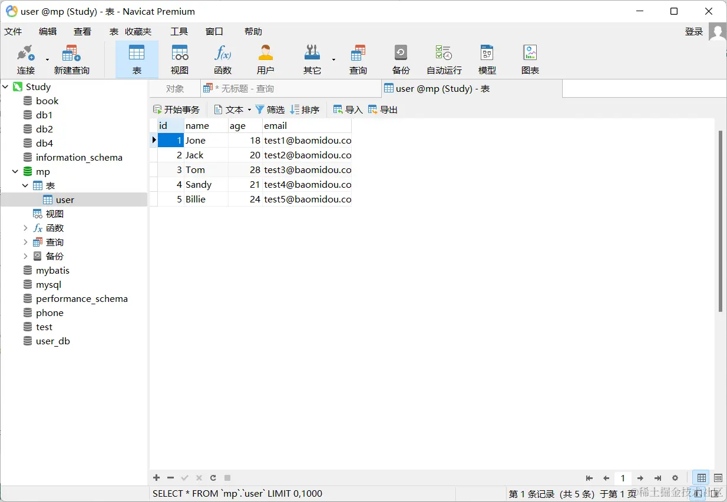
Task: Expand the 查询 queries node
Action: click(x=25, y=242)
